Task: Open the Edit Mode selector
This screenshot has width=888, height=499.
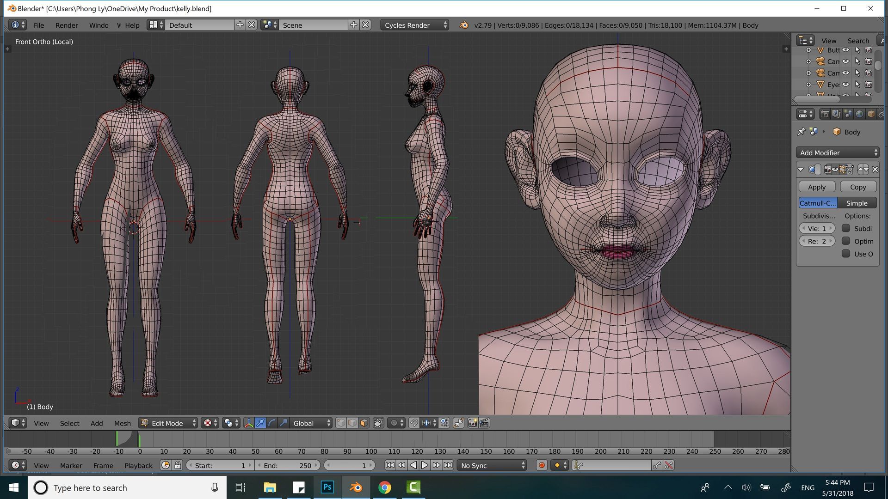Action: (x=168, y=423)
